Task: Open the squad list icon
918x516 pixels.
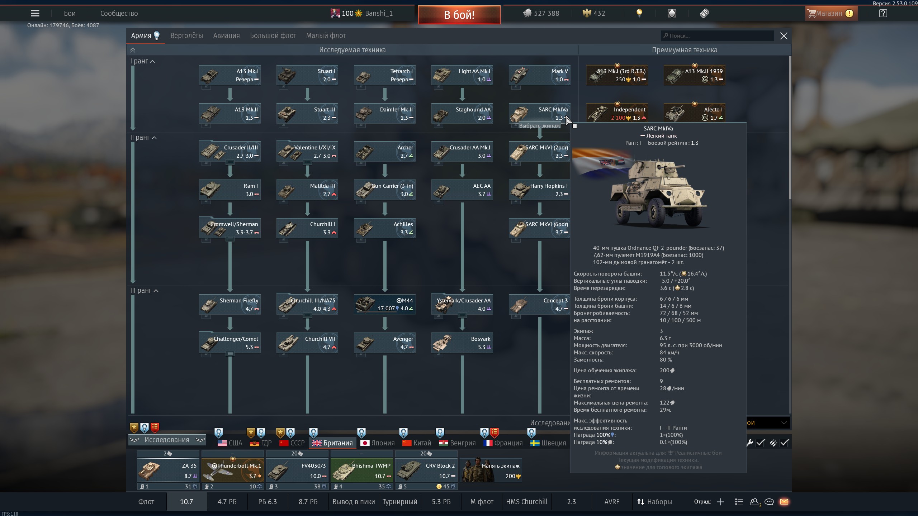Action: click(739, 502)
